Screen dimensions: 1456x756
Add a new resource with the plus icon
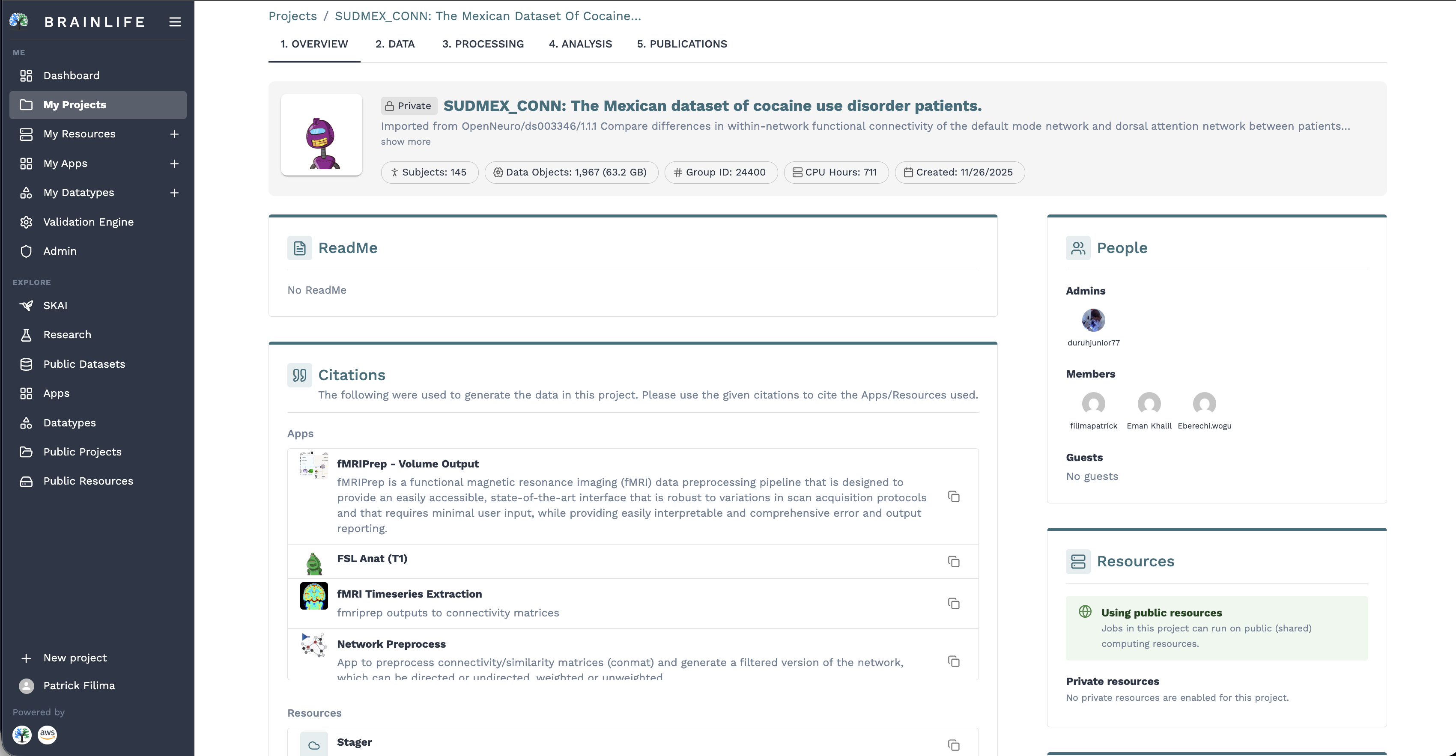coord(175,134)
